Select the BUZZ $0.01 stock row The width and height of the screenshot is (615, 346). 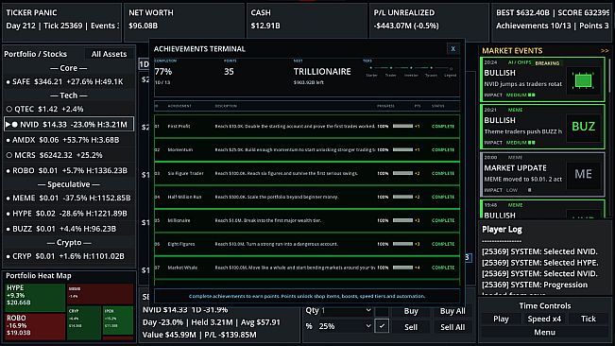(x=69, y=229)
